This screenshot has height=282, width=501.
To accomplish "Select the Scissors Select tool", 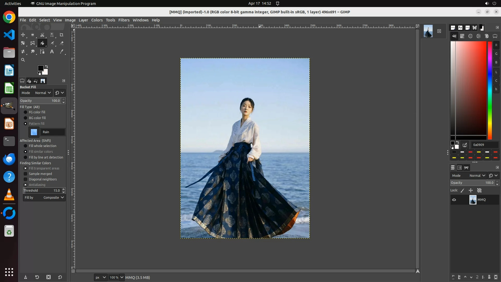I will (42, 35).
